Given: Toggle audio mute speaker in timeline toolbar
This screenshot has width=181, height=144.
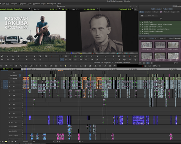Looking at the screenshot, I should pyautogui.click(x=115, y=66).
